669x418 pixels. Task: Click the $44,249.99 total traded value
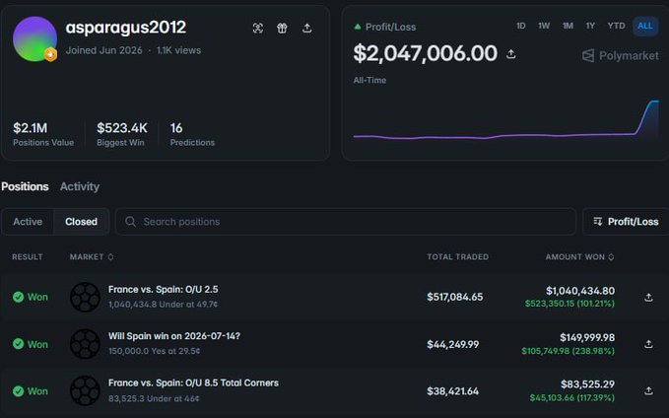pos(452,344)
